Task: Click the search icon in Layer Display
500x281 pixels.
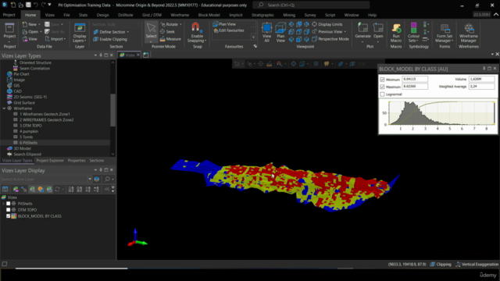Action: coord(108,179)
